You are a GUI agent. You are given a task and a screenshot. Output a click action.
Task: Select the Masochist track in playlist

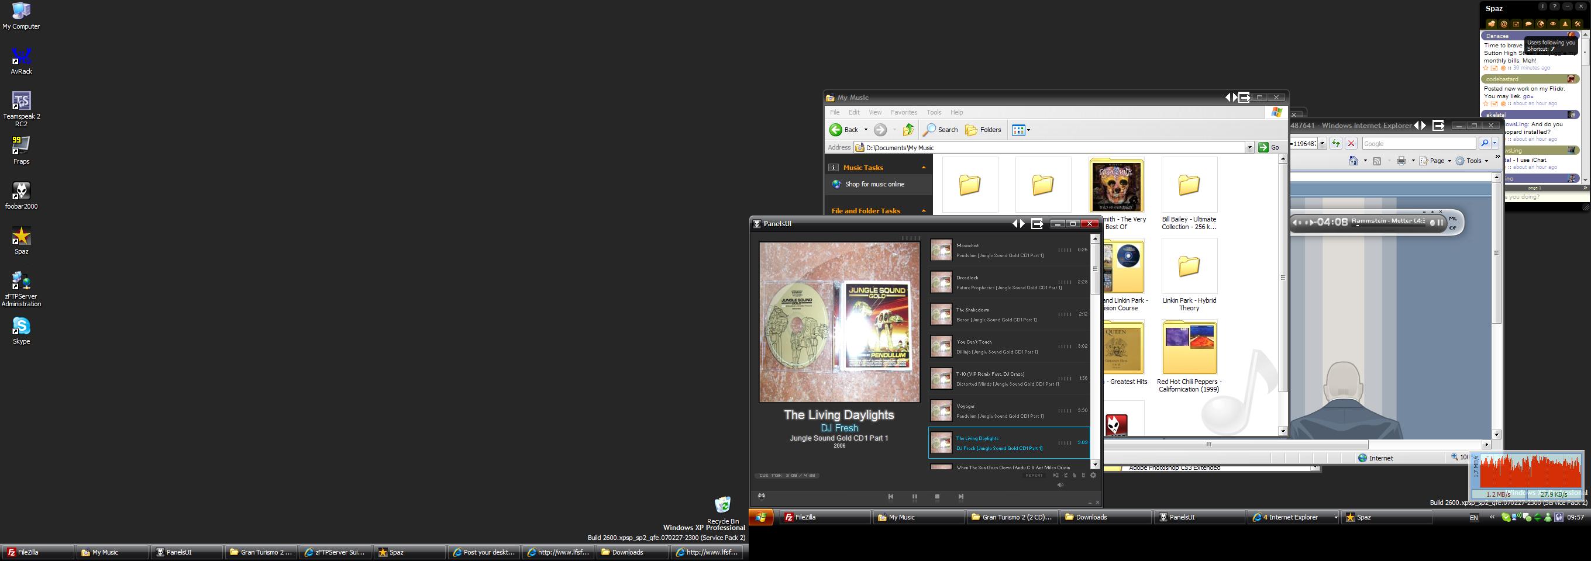point(1009,250)
